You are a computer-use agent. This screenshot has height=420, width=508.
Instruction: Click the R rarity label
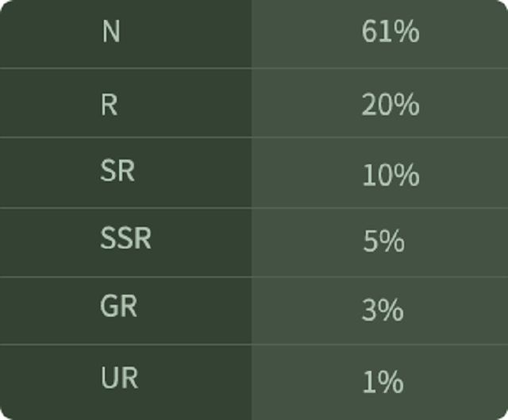point(110,103)
